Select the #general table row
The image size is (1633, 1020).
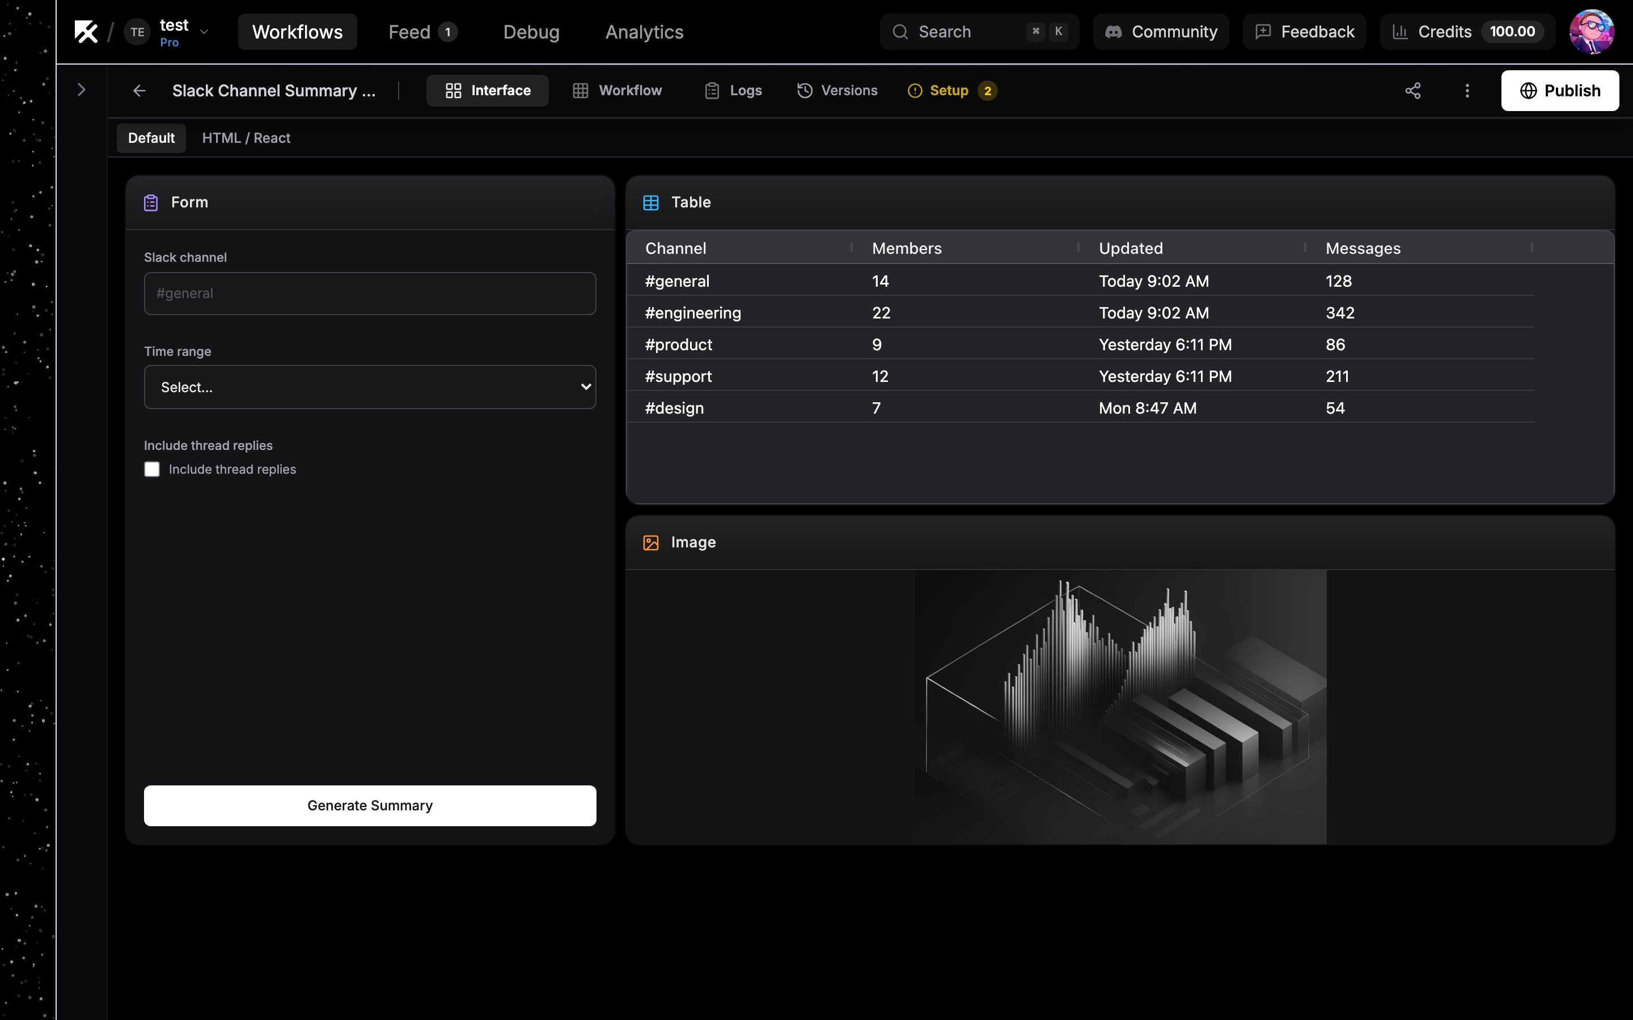click(x=1080, y=280)
